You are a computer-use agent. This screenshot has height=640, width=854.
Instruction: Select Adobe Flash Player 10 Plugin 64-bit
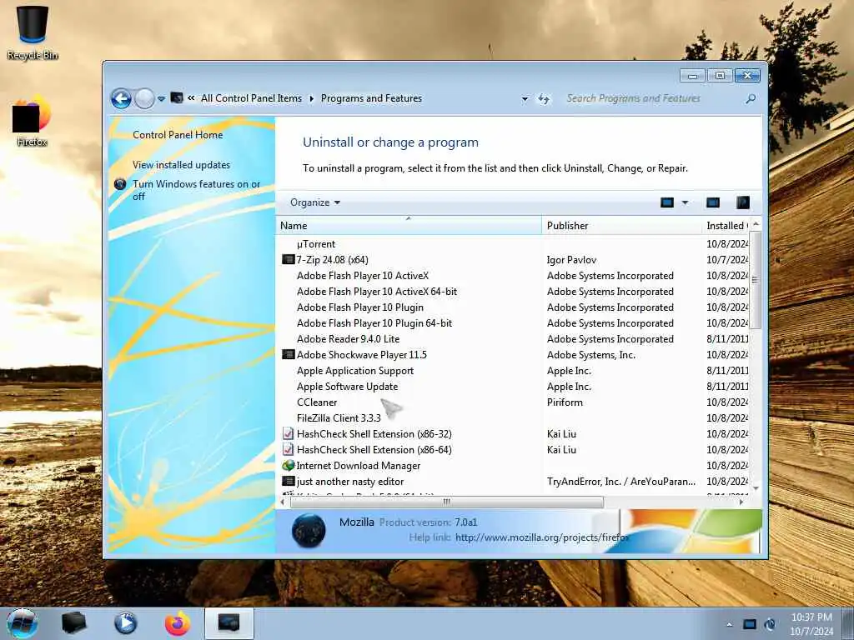pos(374,323)
